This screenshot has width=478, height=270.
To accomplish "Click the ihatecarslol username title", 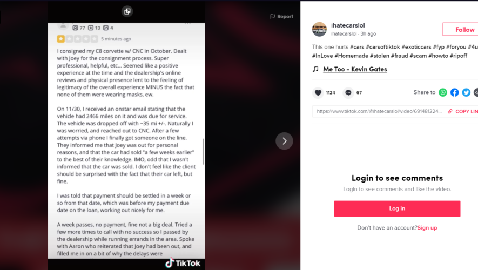I will (348, 25).
